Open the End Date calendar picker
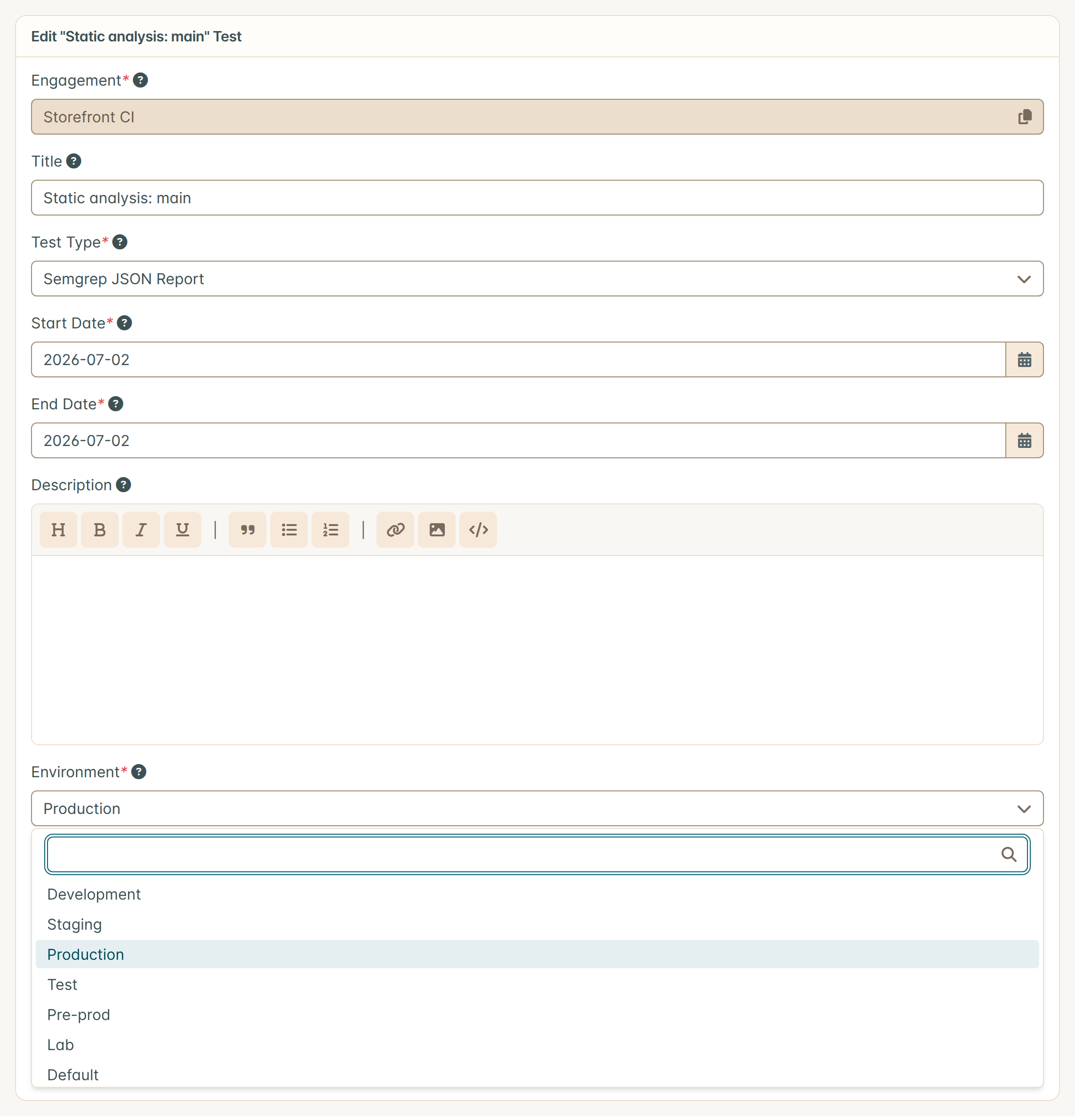The width and height of the screenshot is (1075, 1116). coord(1024,440)
